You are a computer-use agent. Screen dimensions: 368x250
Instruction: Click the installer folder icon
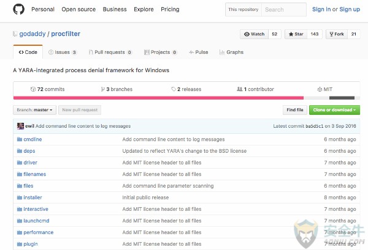[x=20, y=197]
